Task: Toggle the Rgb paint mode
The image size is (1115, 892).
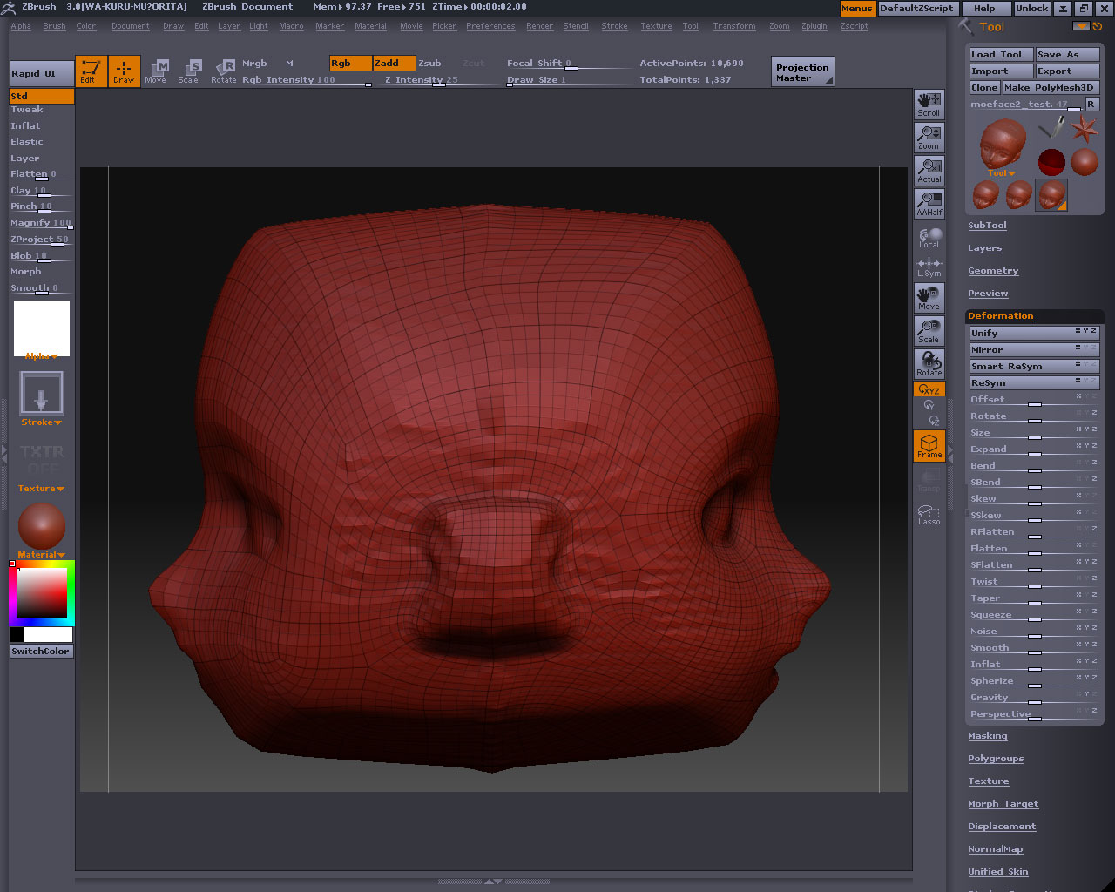Action: click(350, 63)
